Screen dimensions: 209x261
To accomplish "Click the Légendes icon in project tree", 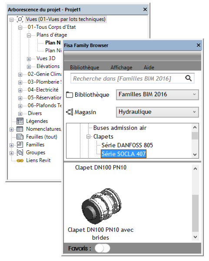I will [20, 121].
